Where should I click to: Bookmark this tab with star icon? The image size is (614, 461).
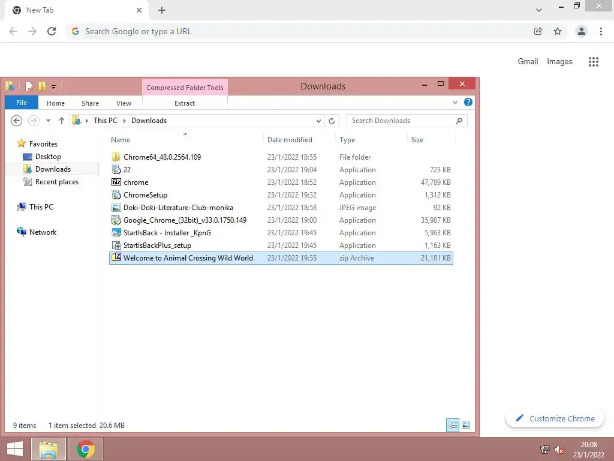click(x=558, y=31)
